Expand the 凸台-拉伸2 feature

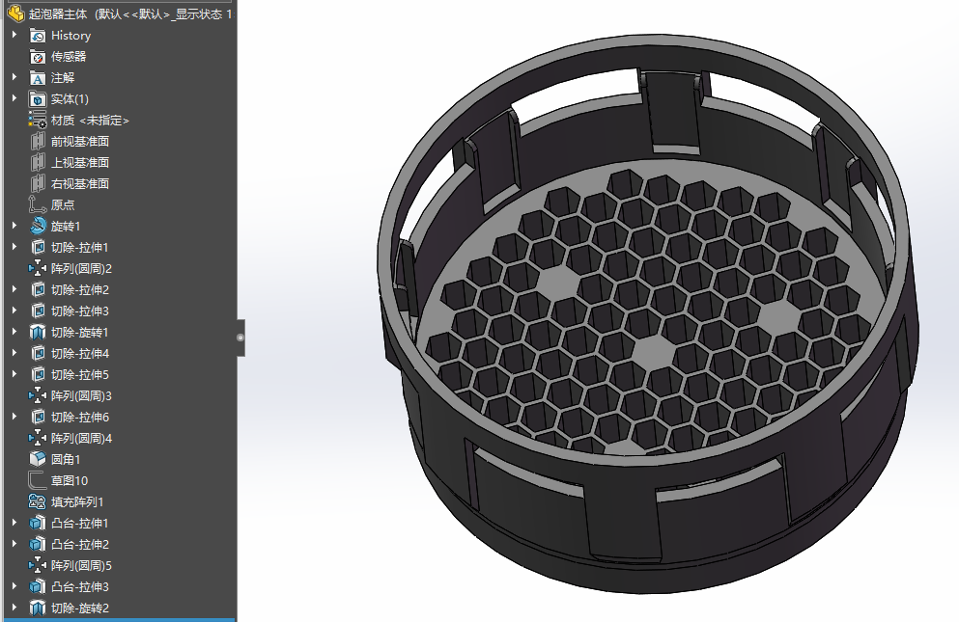click(14, 544)
